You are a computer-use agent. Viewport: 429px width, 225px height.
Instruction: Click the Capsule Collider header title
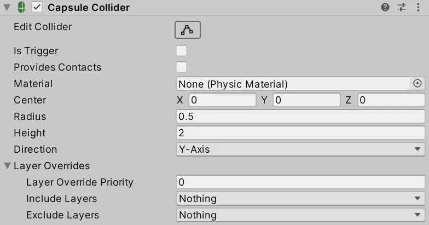[x=89, y=8]
